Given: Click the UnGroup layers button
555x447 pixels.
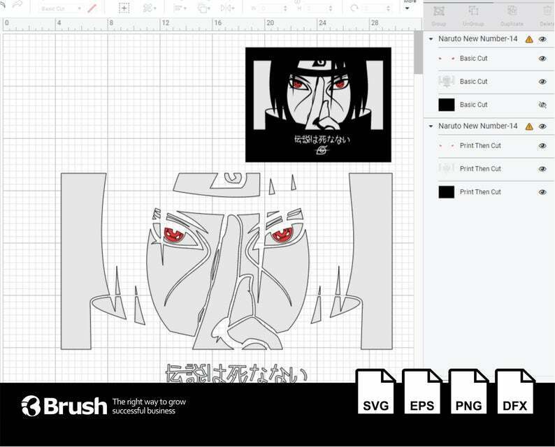Looking at the screenshot, I should [x=473, y=16].
